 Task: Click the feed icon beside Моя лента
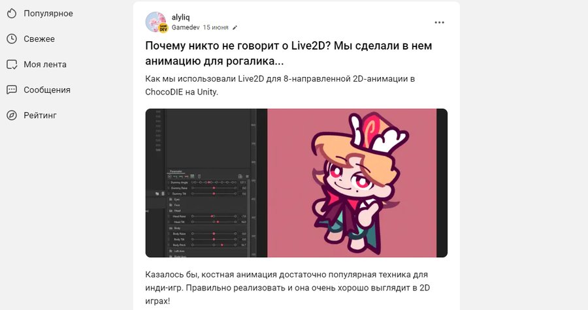12,65
